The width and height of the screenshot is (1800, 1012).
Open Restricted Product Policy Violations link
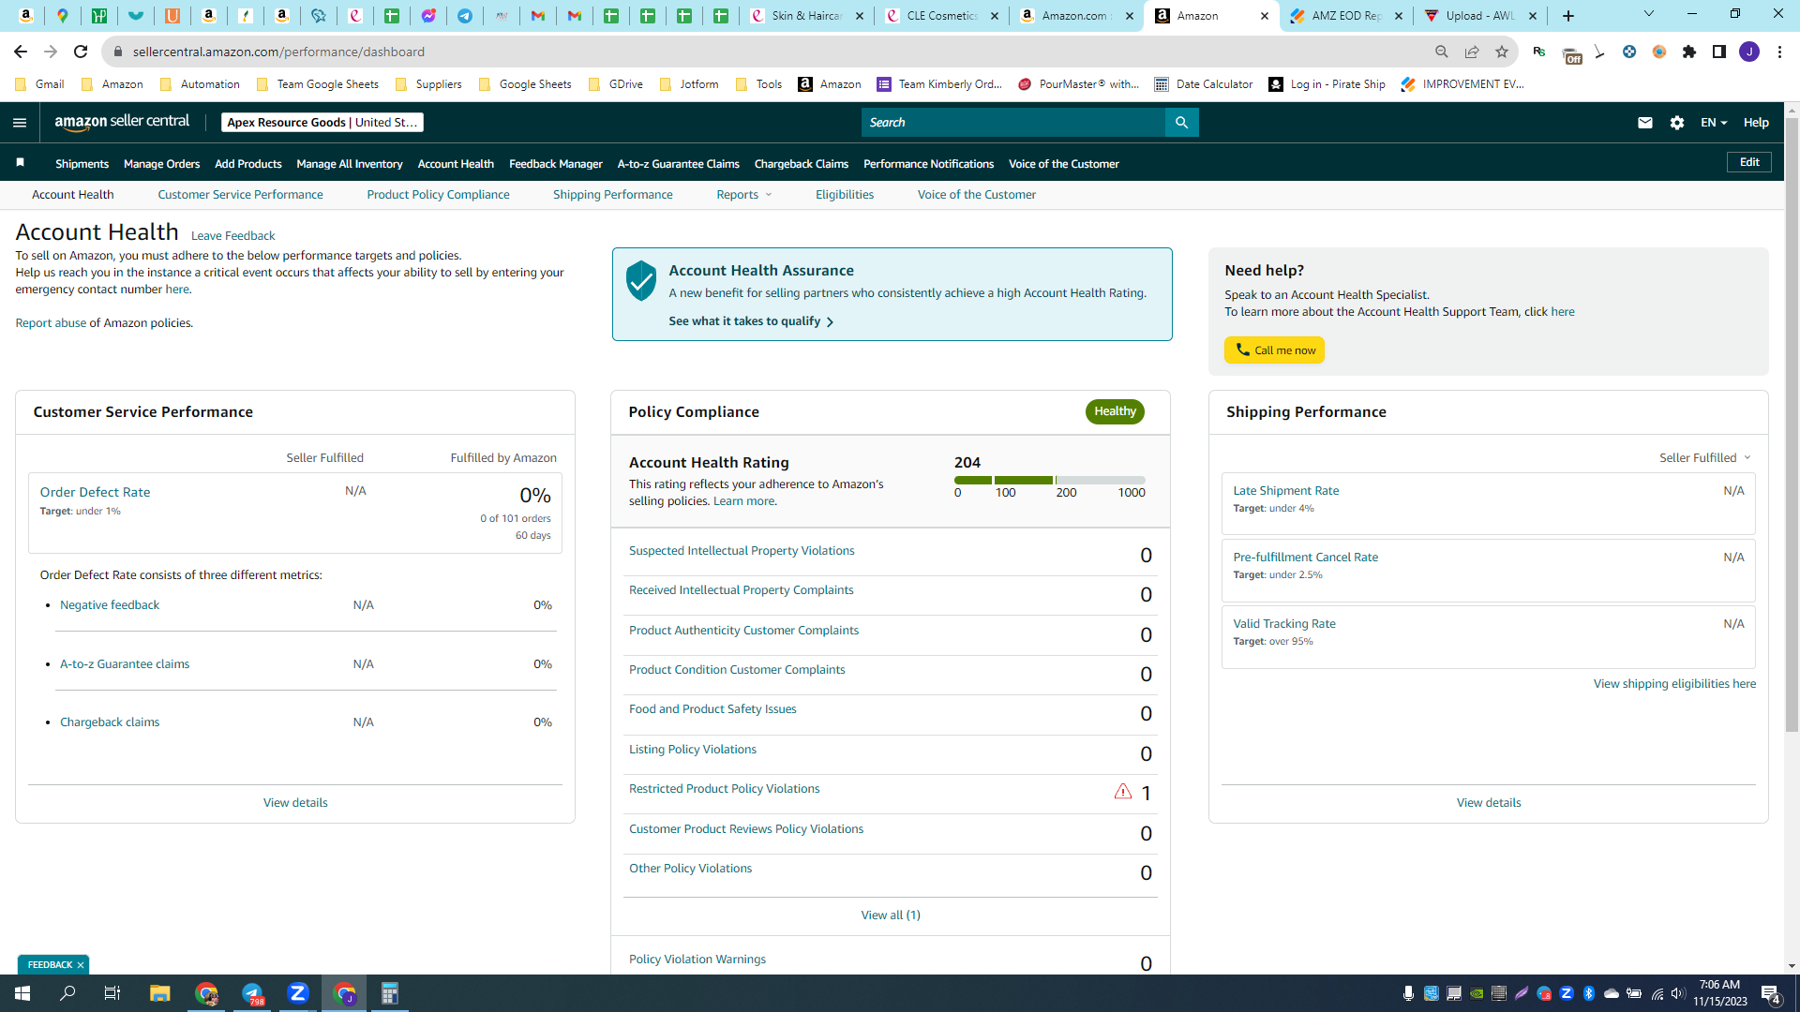tap(724, 789)
